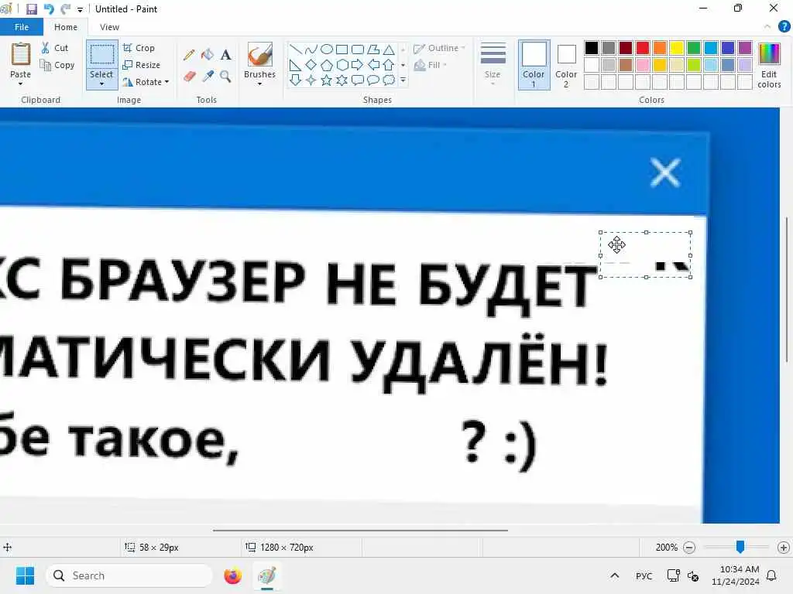
Task: Pick the green color swatch
Action: tap(693, 48)
